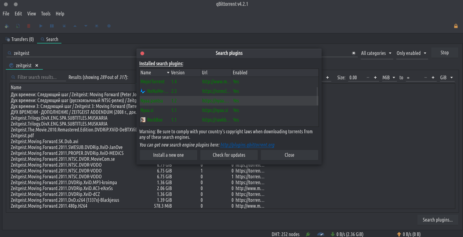Screen dimensions: 463x237
Task: Open Options via the gear icon
Action: coord(109,26)
